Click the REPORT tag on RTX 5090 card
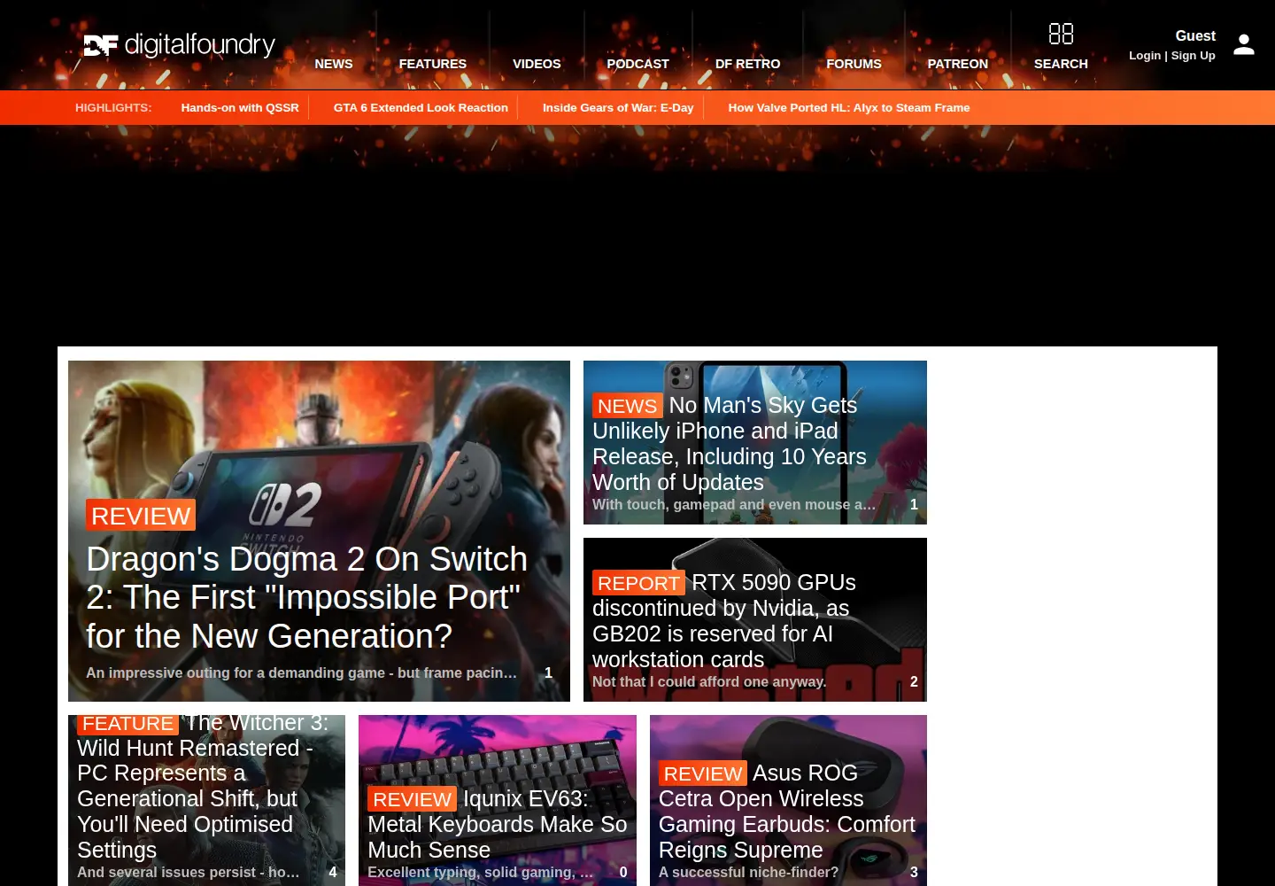 click(638, 583)
